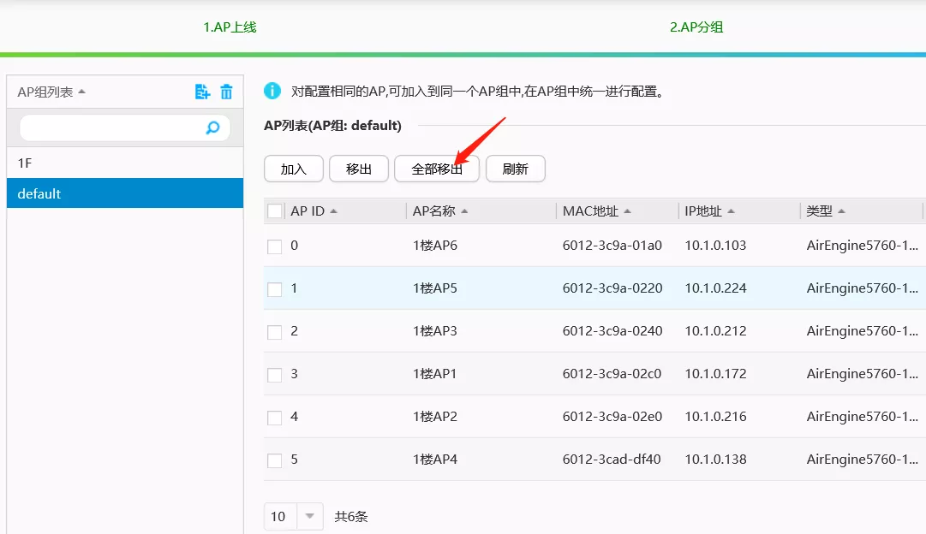Select checkbox for 1楼AP1 row

click(275, 375)
